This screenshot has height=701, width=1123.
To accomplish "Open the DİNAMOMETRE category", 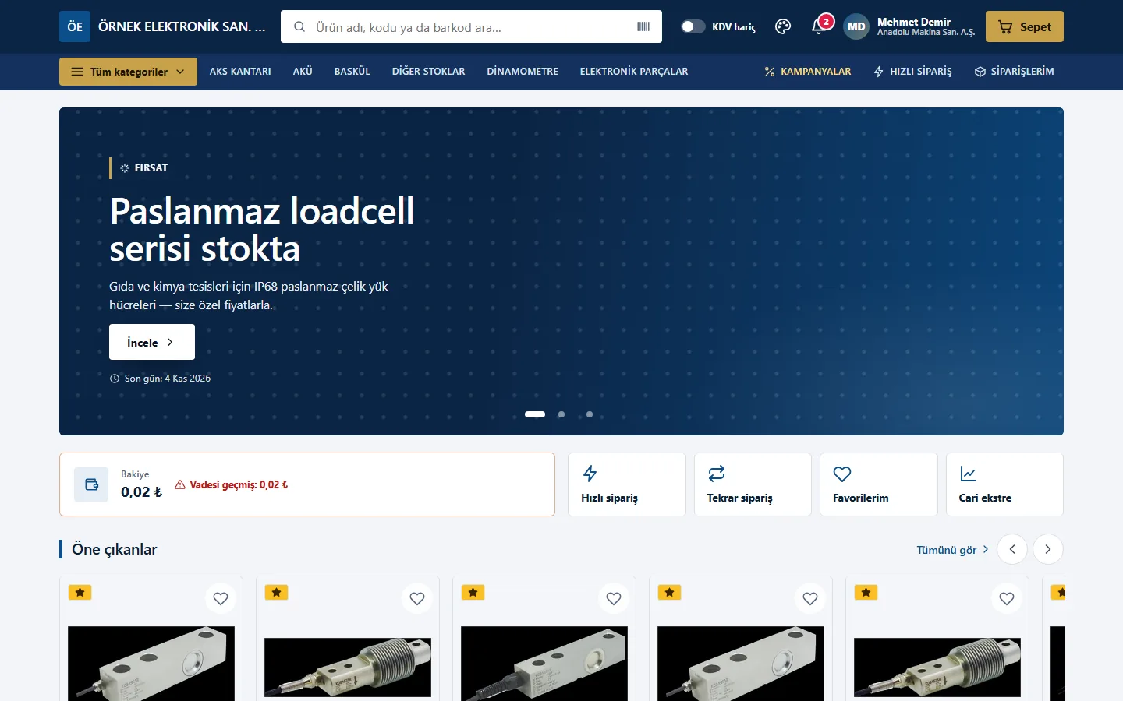I will pyautogui.click(x=523, y=72).
